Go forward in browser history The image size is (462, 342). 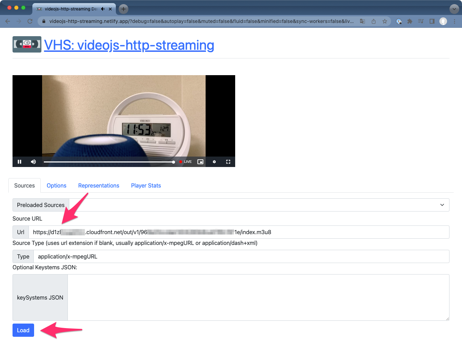coord(19,21)
